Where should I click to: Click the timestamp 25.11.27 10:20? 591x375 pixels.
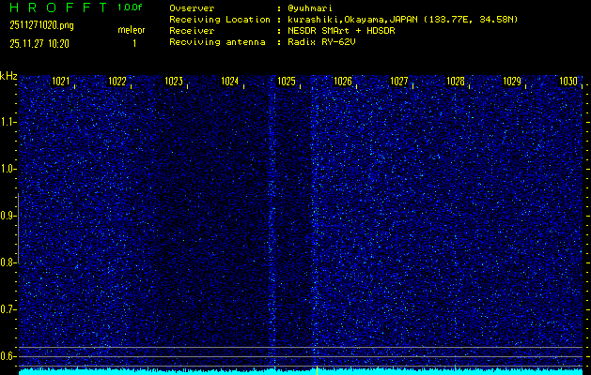point(39,44)
